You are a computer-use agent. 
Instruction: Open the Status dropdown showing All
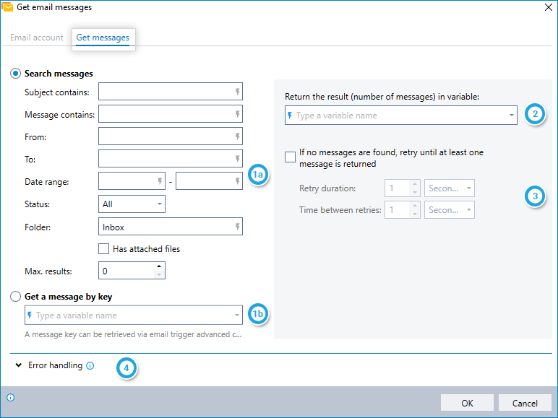click(132, 204)
